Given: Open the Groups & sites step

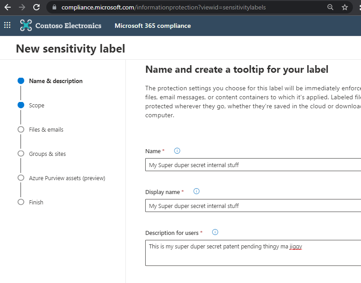Looking at the screenshot, I should tap(47, 154).
